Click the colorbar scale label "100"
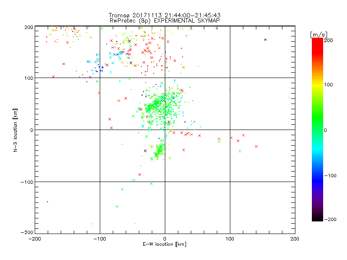Image resolution: width=347 pixels, height=260 pixels. pos(328,84)
